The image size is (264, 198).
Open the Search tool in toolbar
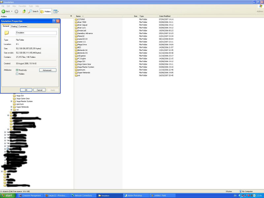click(33, 11)
